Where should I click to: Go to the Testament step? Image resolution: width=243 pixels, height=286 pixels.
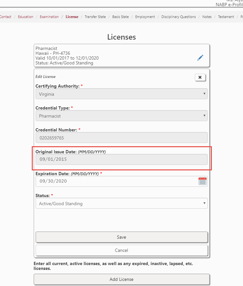tap(226, 17)
